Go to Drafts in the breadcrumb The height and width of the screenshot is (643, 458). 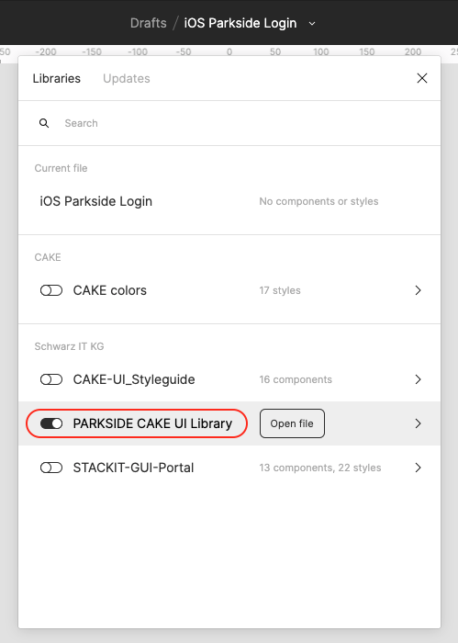tap(149, 23)
